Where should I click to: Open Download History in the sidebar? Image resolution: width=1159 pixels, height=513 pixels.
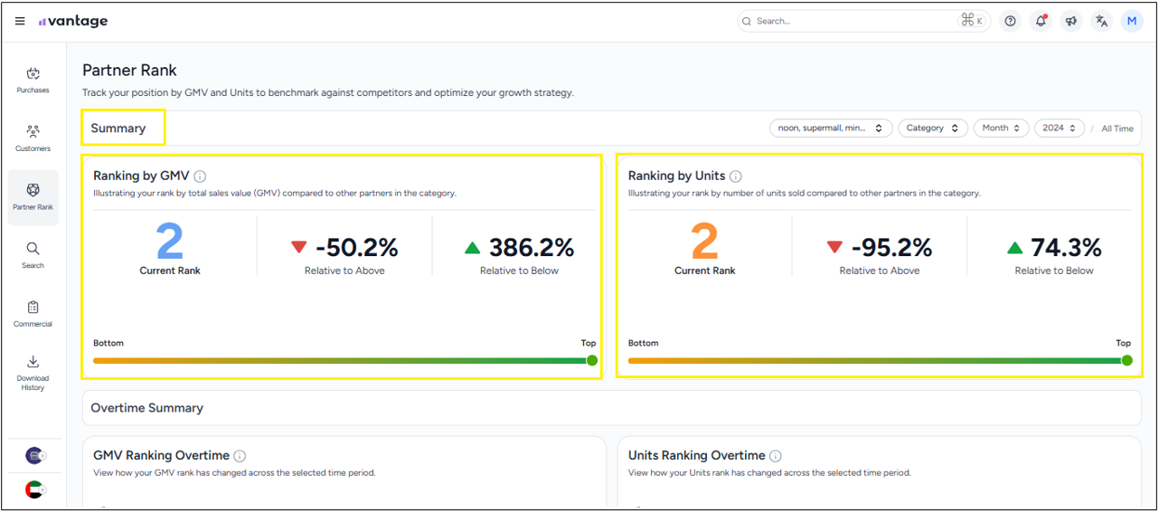(x=33, y=372)
